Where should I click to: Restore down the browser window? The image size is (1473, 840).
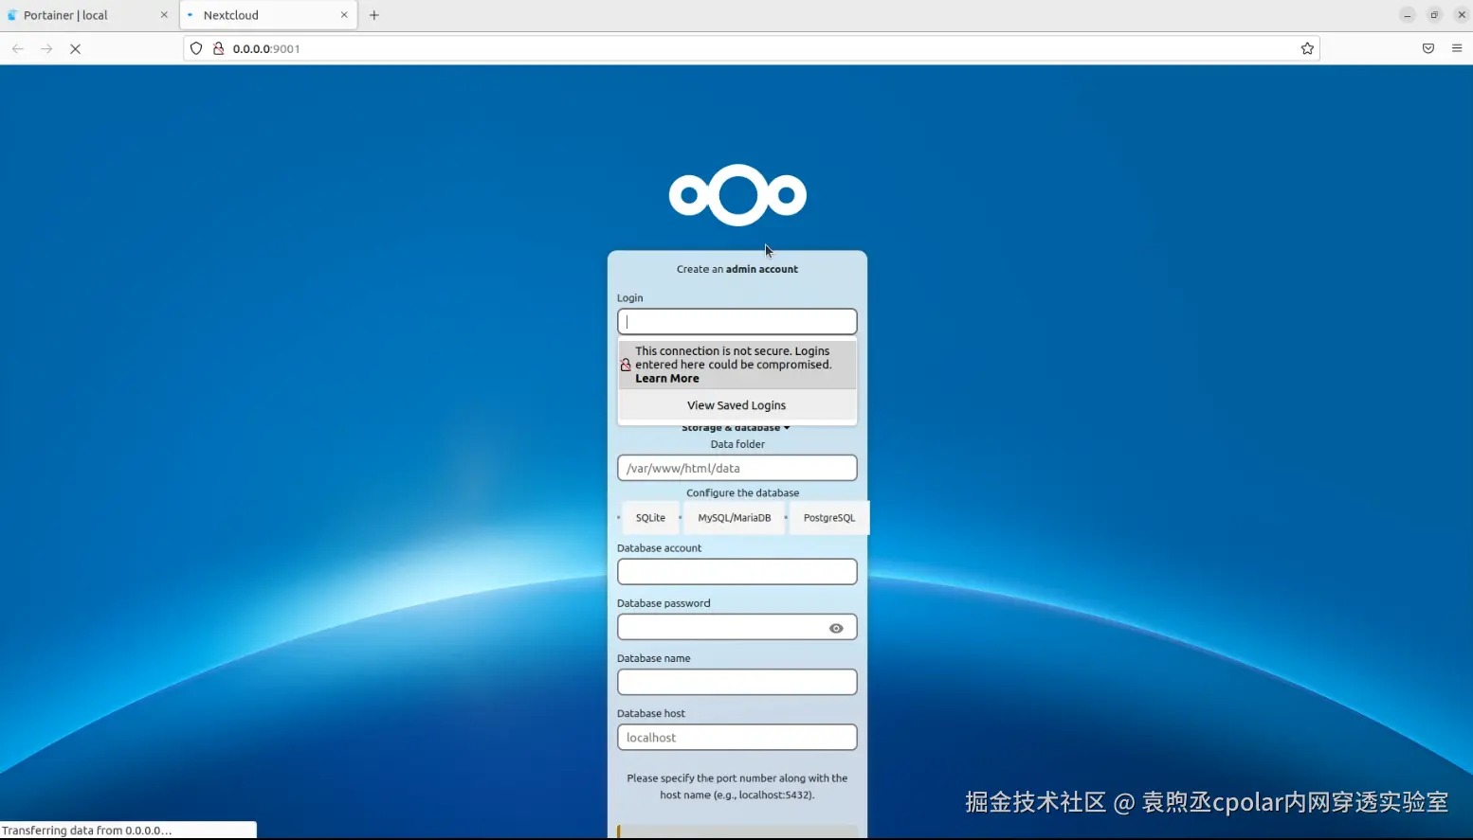click(1434, 15)
